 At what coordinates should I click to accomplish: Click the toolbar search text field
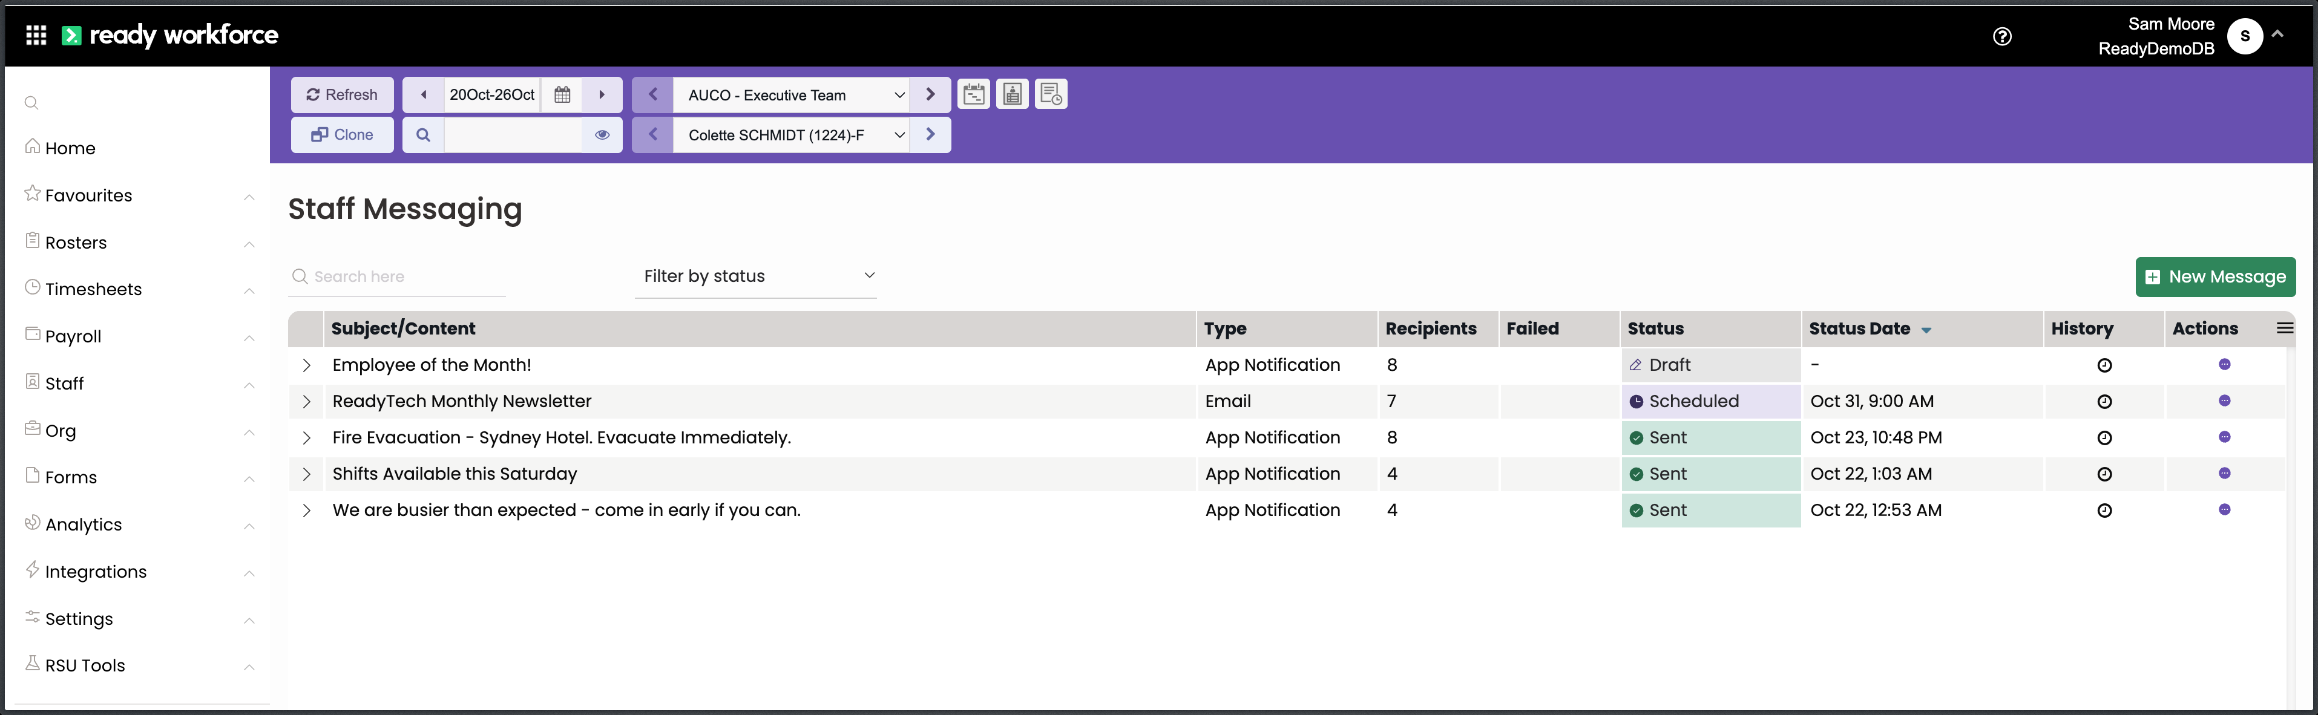pyautogui.click(x=513, y=135)
